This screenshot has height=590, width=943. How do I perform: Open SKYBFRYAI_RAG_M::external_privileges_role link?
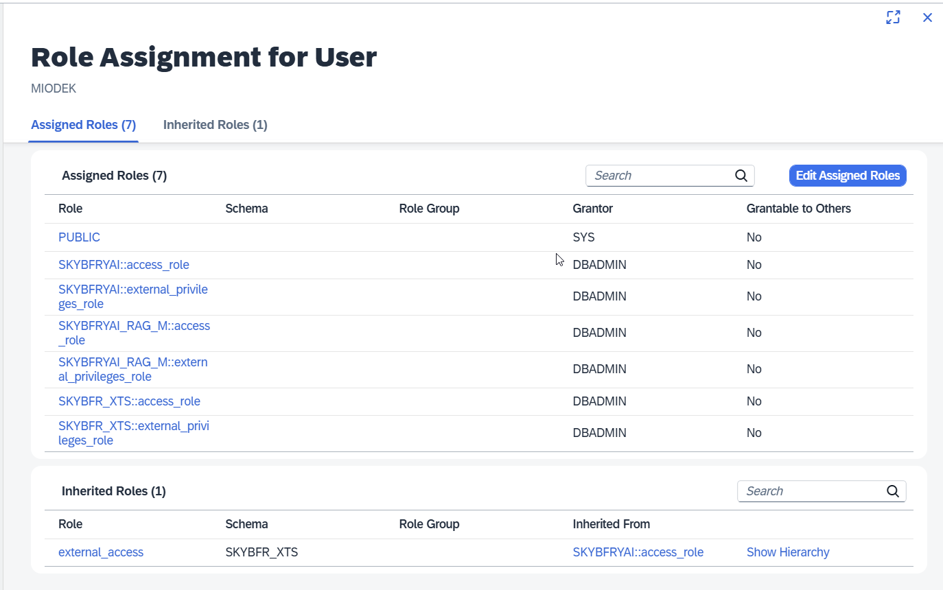pyautogui.click(x=133, y=369)
